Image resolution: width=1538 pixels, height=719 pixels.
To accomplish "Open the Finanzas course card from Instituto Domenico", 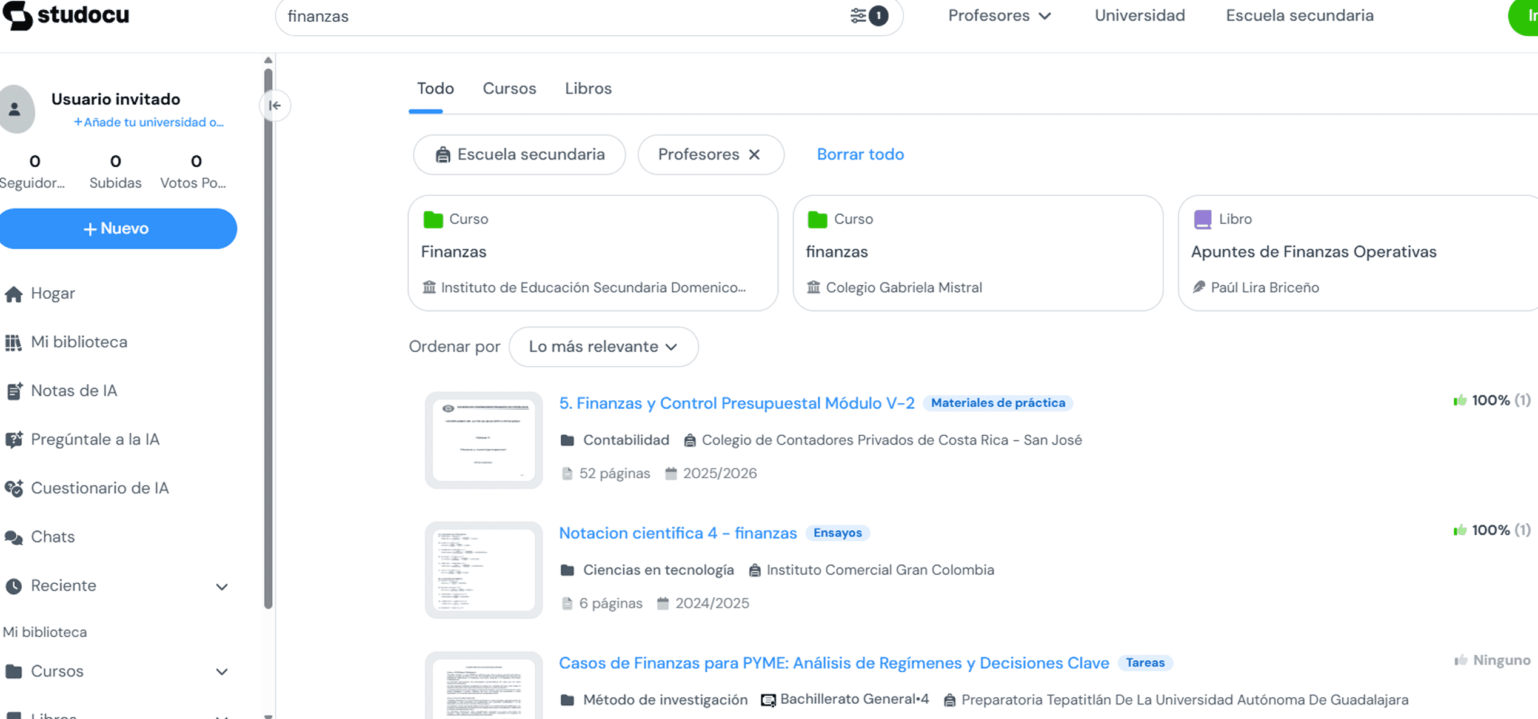I will pyautogui.click(x=593, y=253).
